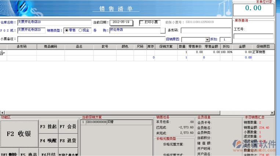
Task: Click the 工艺号 input box
Action: point(253,36)
